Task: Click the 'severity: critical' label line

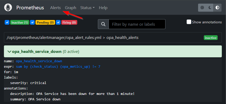Action: click(28, 83)
